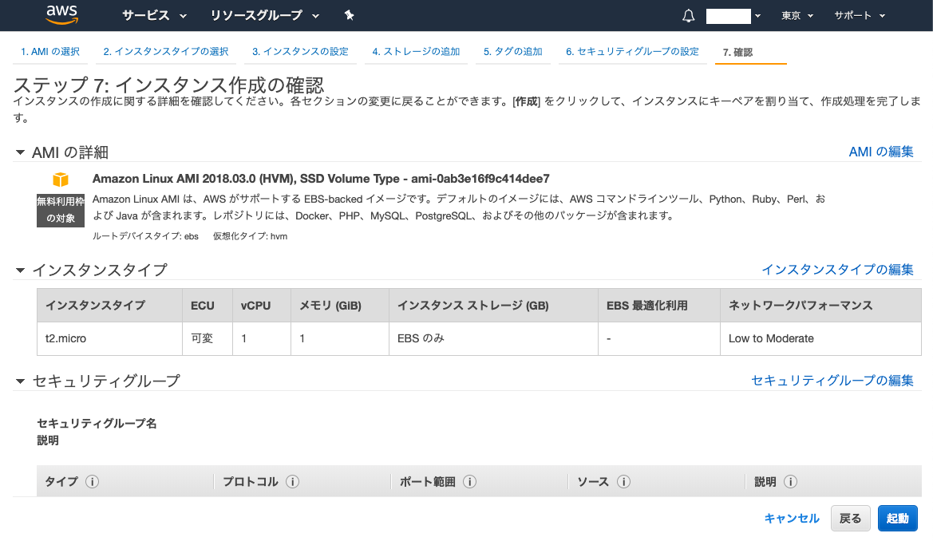Click the info icon beside プロトコル header
The height and width of the screenshot is (545, 933).
point(291,482)
